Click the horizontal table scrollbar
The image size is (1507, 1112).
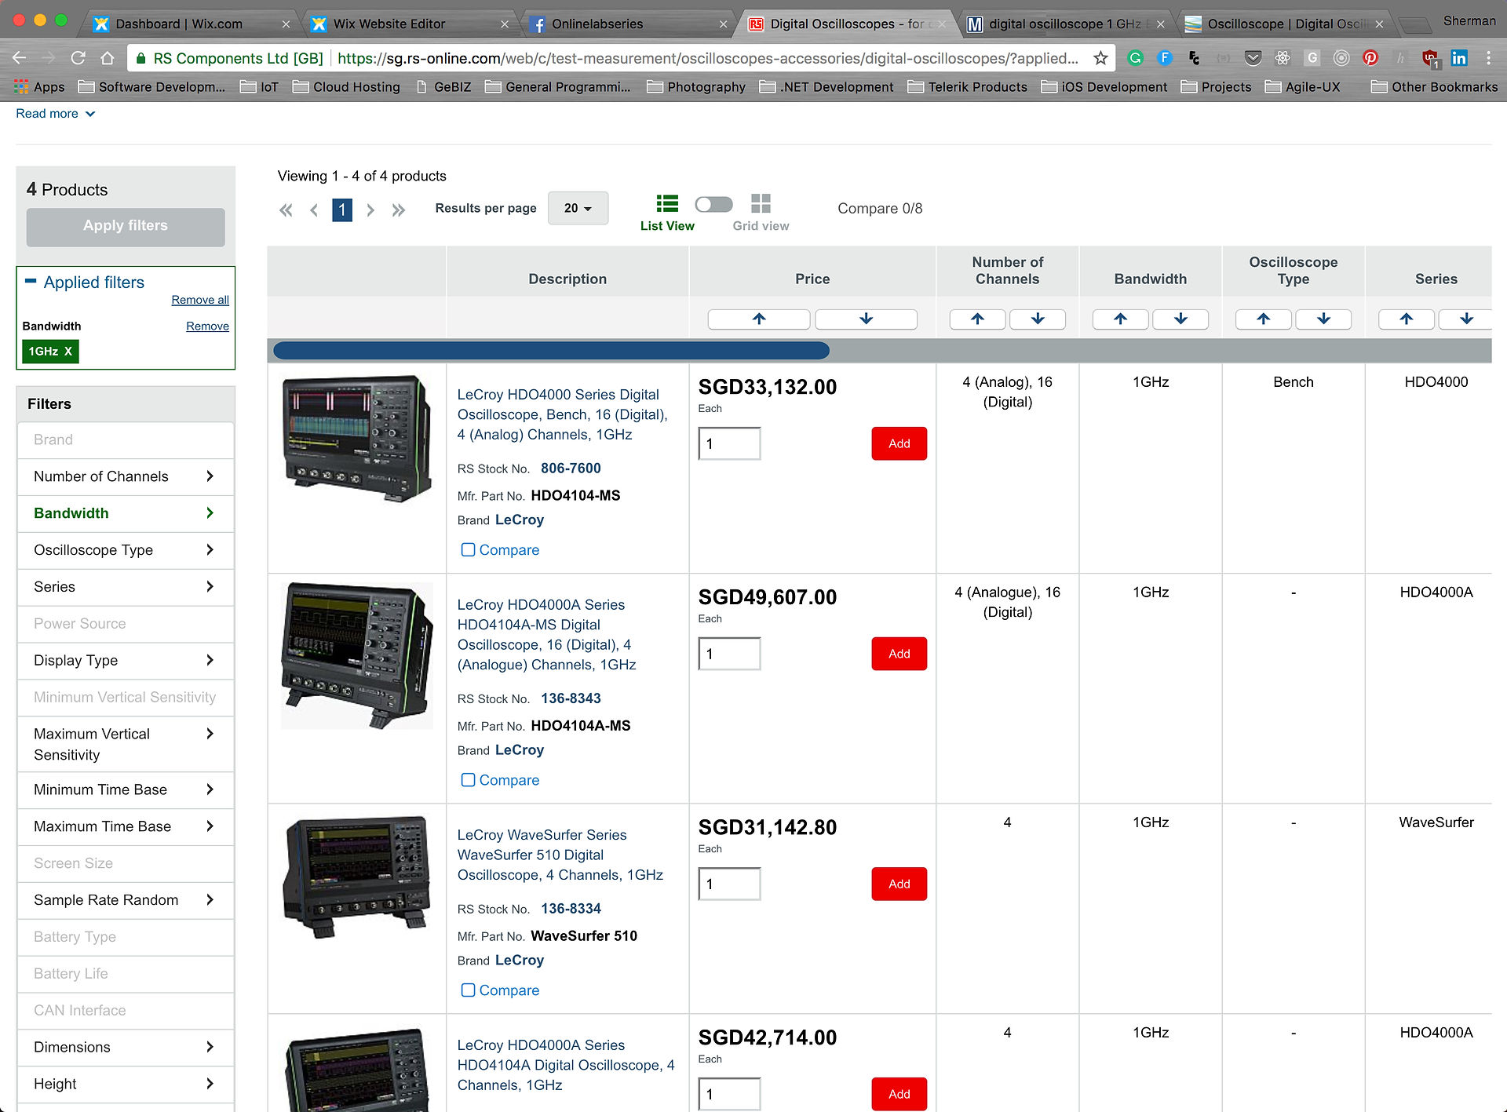[551, 350]
